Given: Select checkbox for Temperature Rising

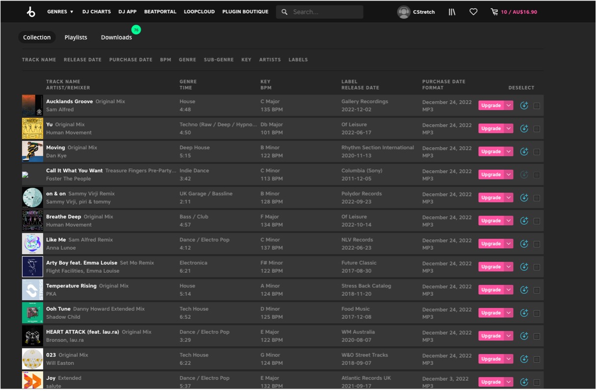Looking at the screenshot, I should (537, 290).
